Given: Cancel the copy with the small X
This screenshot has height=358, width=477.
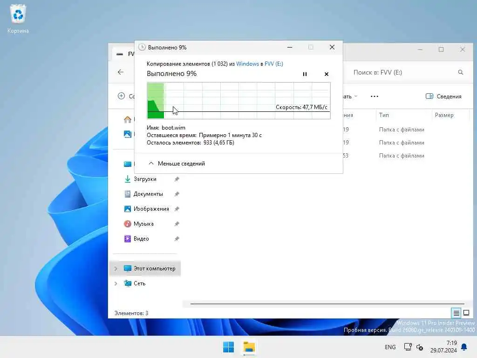Looking at the screenshot, I should [x=327, y=74].
